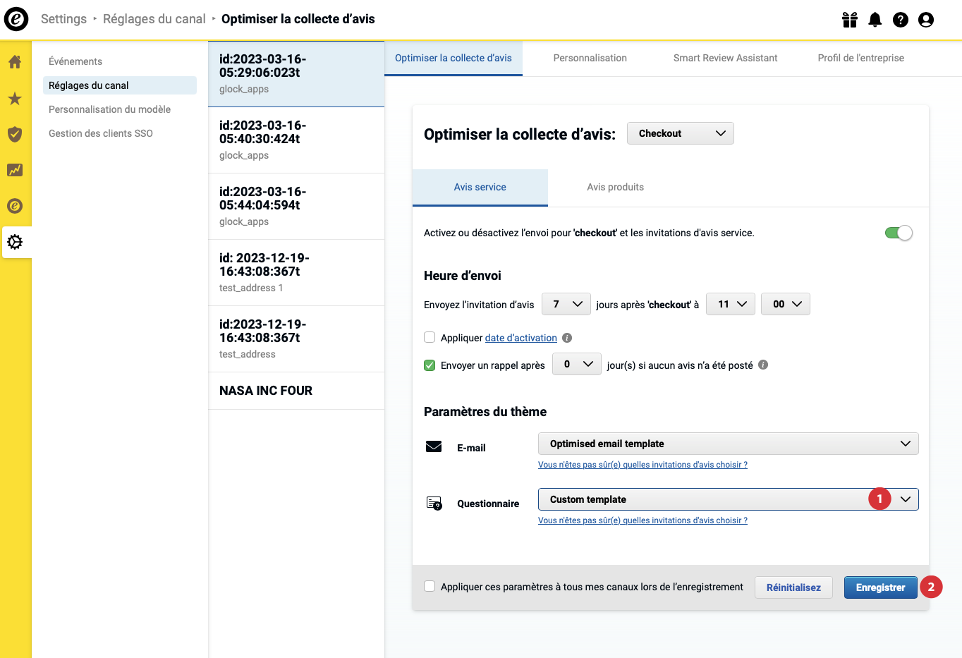
Task: Uncheck Envoyer un rappel après checkbox
Action: point(430,365)
